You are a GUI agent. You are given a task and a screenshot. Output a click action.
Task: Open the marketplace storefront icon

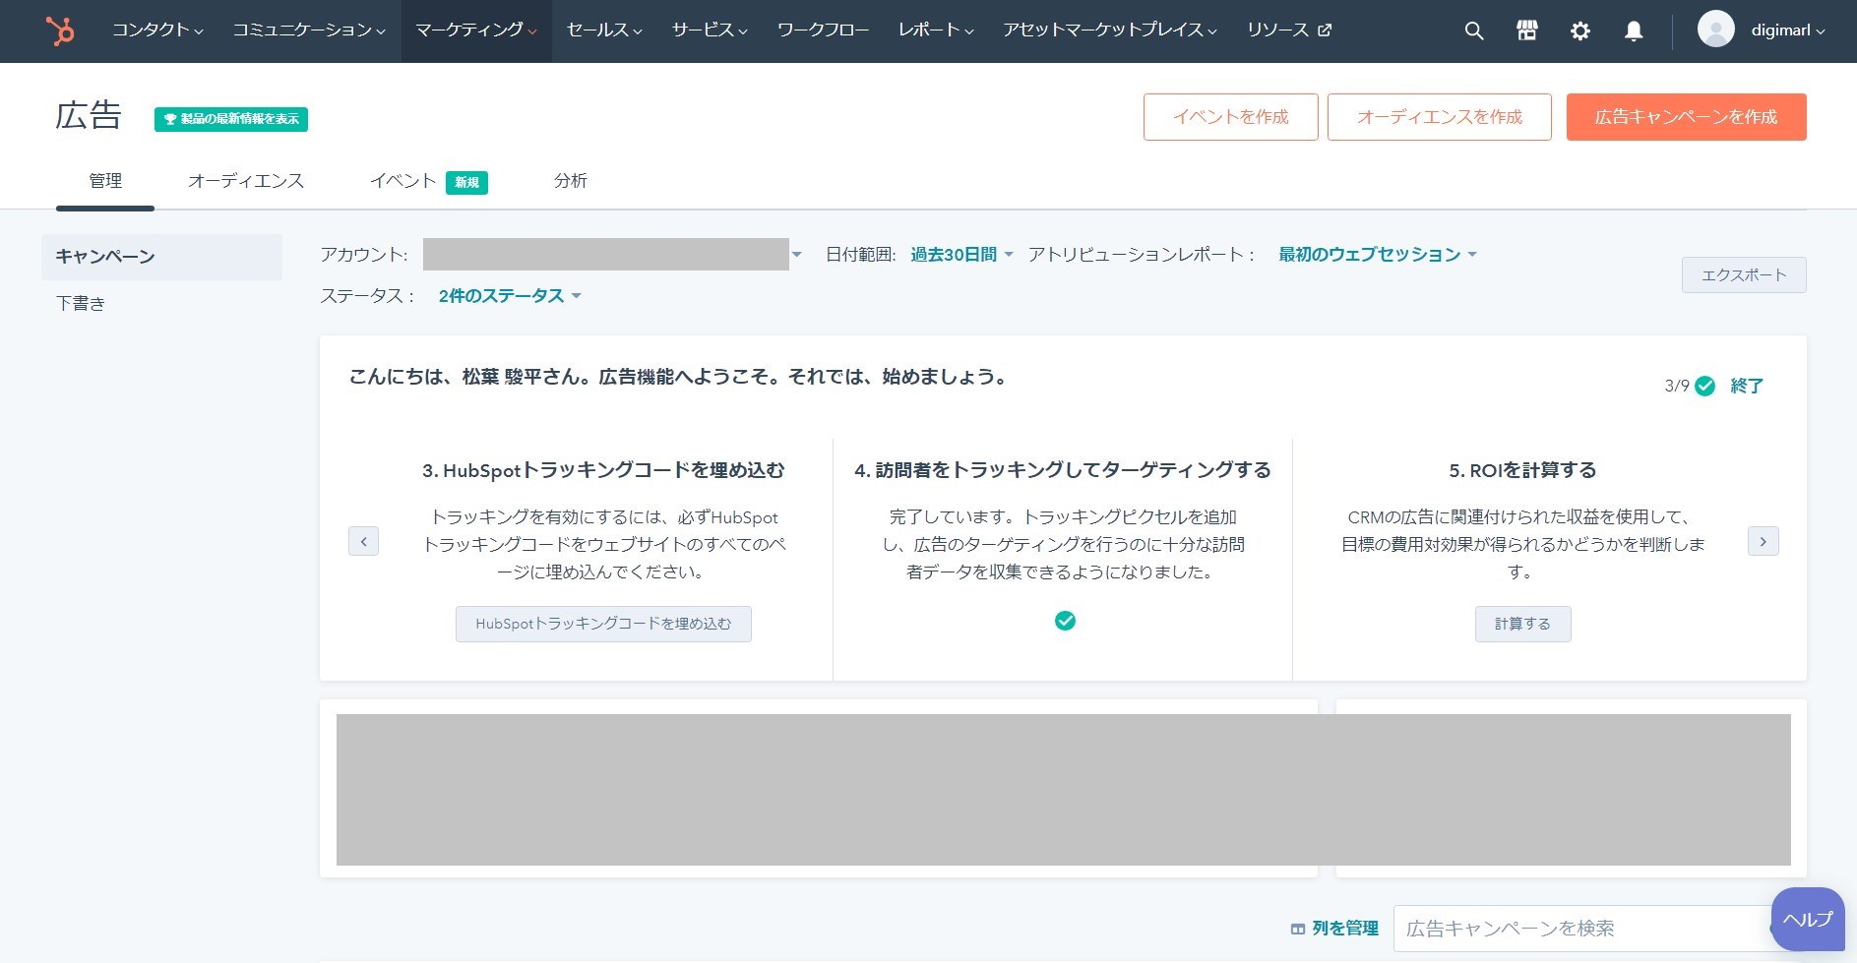click(1526, 30)
